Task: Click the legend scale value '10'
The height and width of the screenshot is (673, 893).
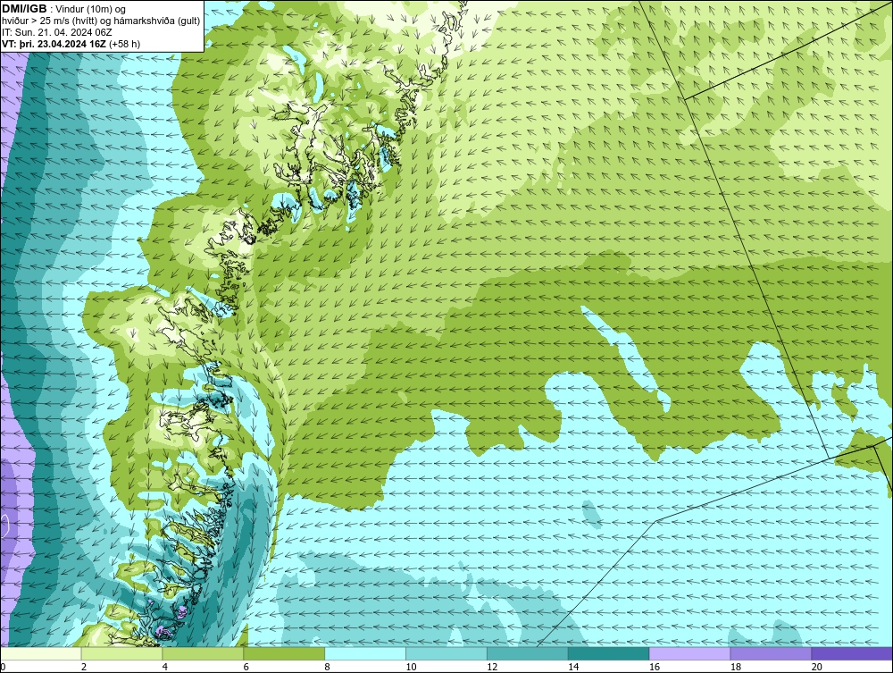Action: coord(411,667)
